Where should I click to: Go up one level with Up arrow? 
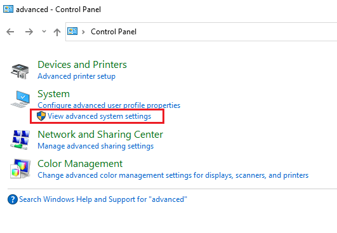click(57, 32)
